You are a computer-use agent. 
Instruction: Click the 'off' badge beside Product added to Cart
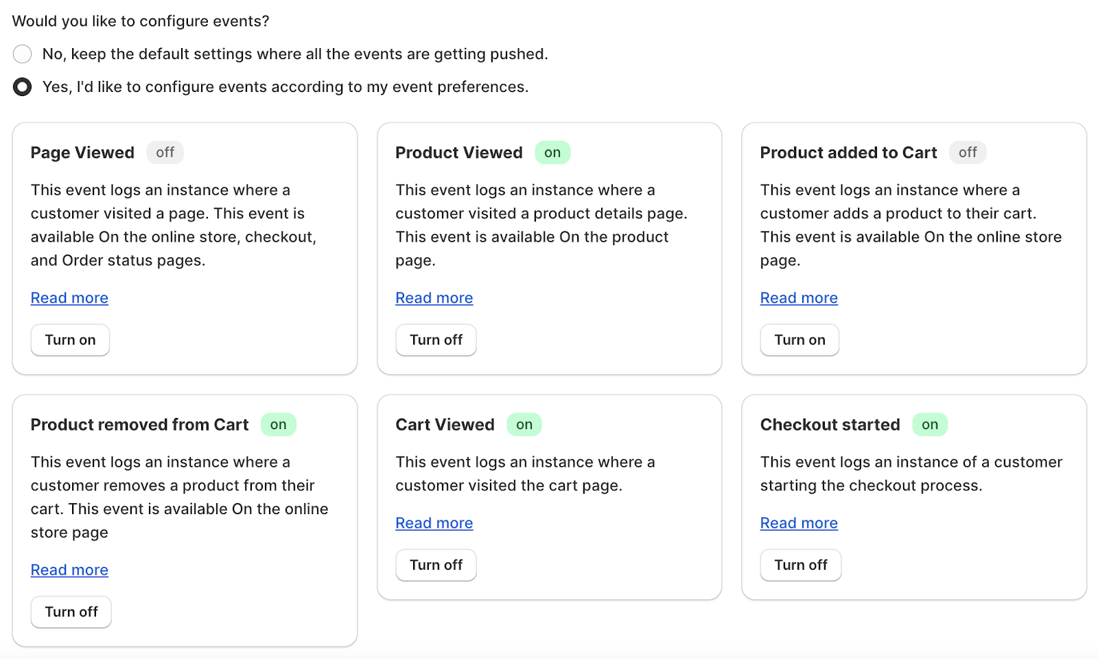click(968, 152)
